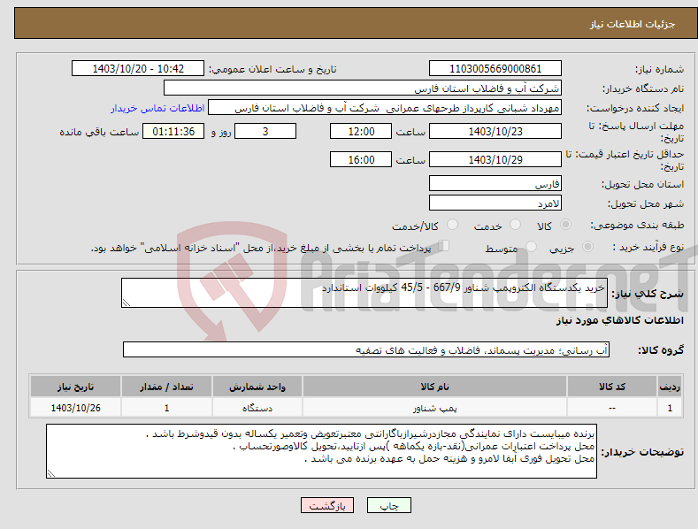Click the delivery city field لامرد

[x=495, y=203]
